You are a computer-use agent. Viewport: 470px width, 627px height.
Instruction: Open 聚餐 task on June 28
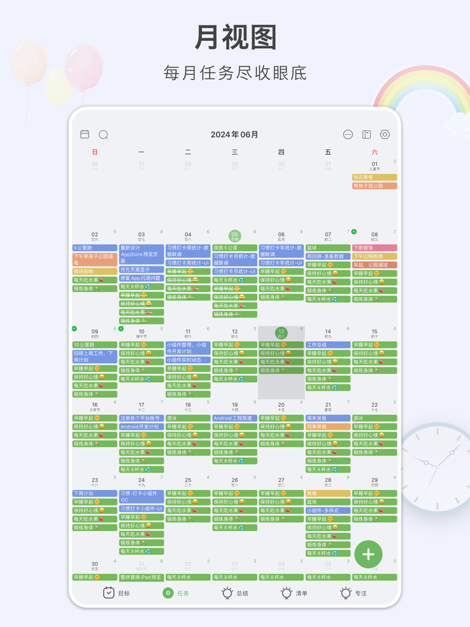(328, 493)
